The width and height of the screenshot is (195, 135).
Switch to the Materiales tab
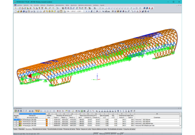(21, 129)
